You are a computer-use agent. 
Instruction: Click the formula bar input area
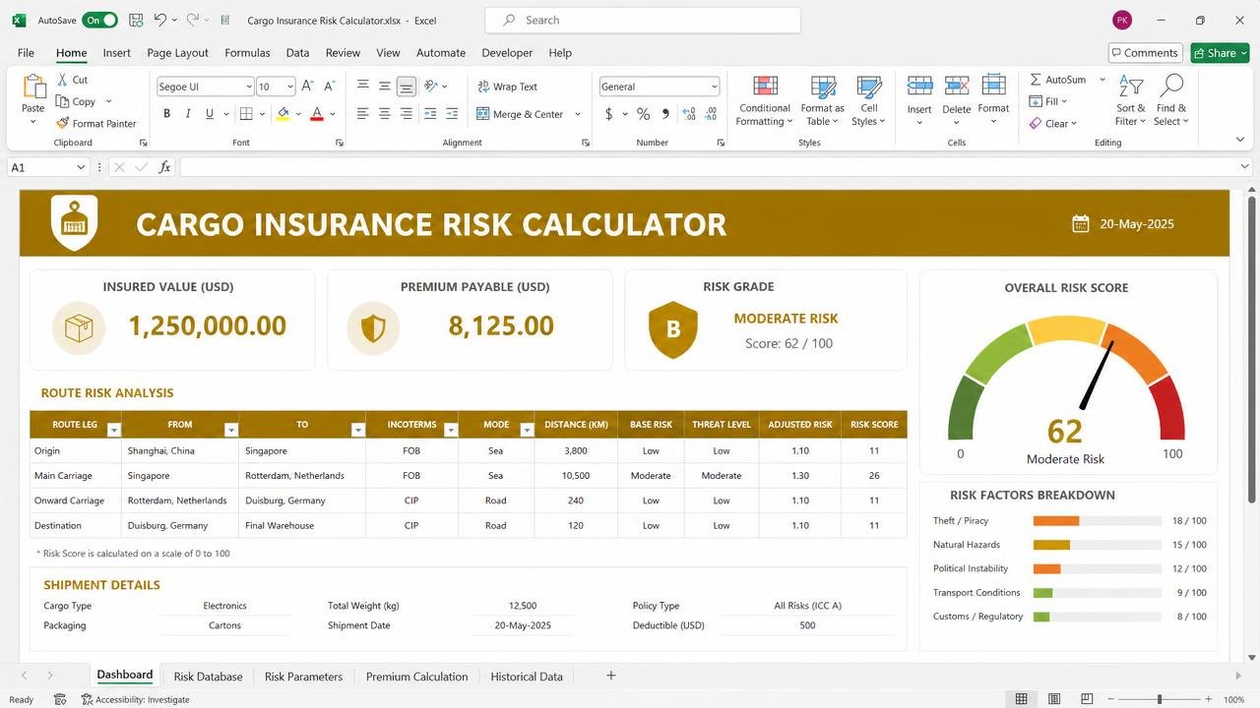click(709, 167)
